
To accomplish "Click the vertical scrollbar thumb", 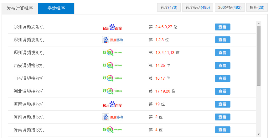I will (259, 56).
